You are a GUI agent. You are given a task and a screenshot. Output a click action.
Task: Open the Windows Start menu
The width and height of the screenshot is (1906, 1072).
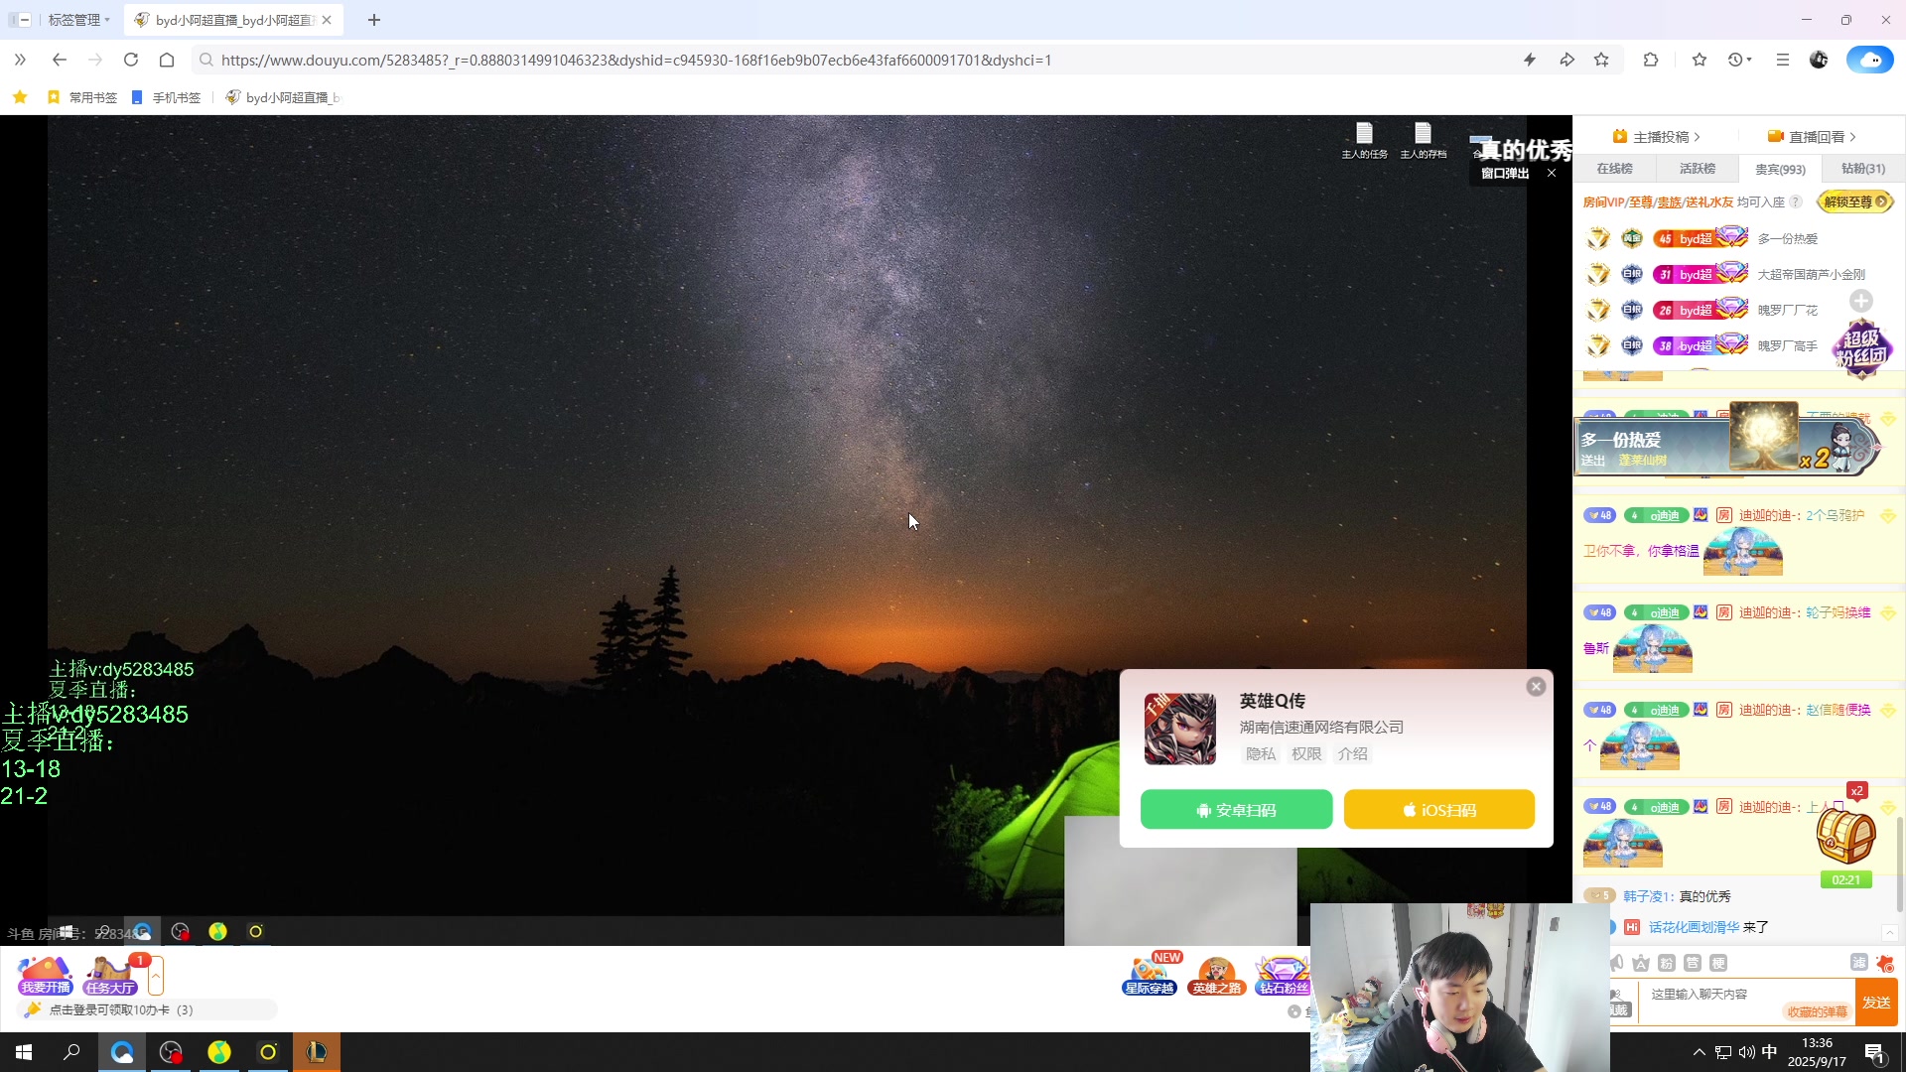pos(24,1052)
